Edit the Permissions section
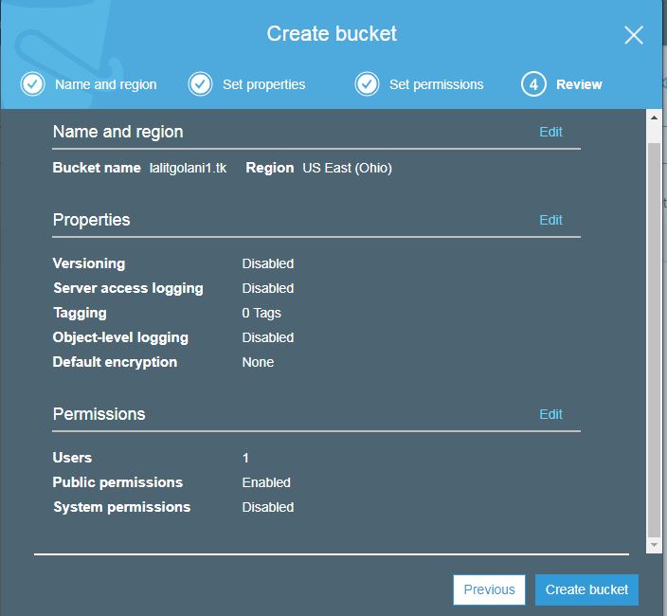 point(550,414)
